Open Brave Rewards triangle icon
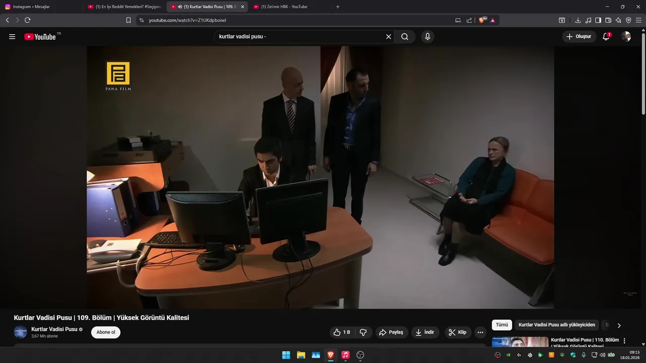The image size is (646, 363). point(493,20)
